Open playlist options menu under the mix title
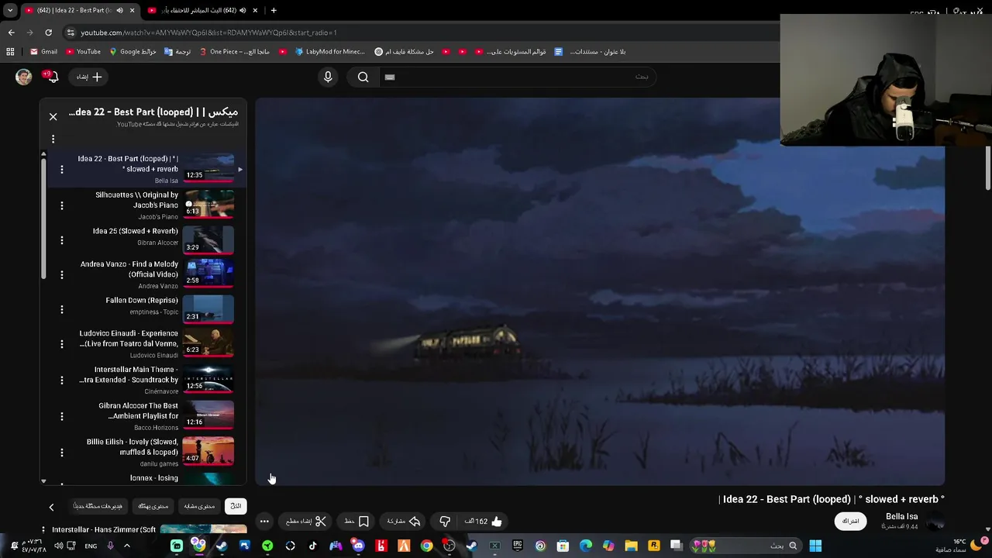Image resolution: width=992 pixels, height=558 pixels. (53, 139)
